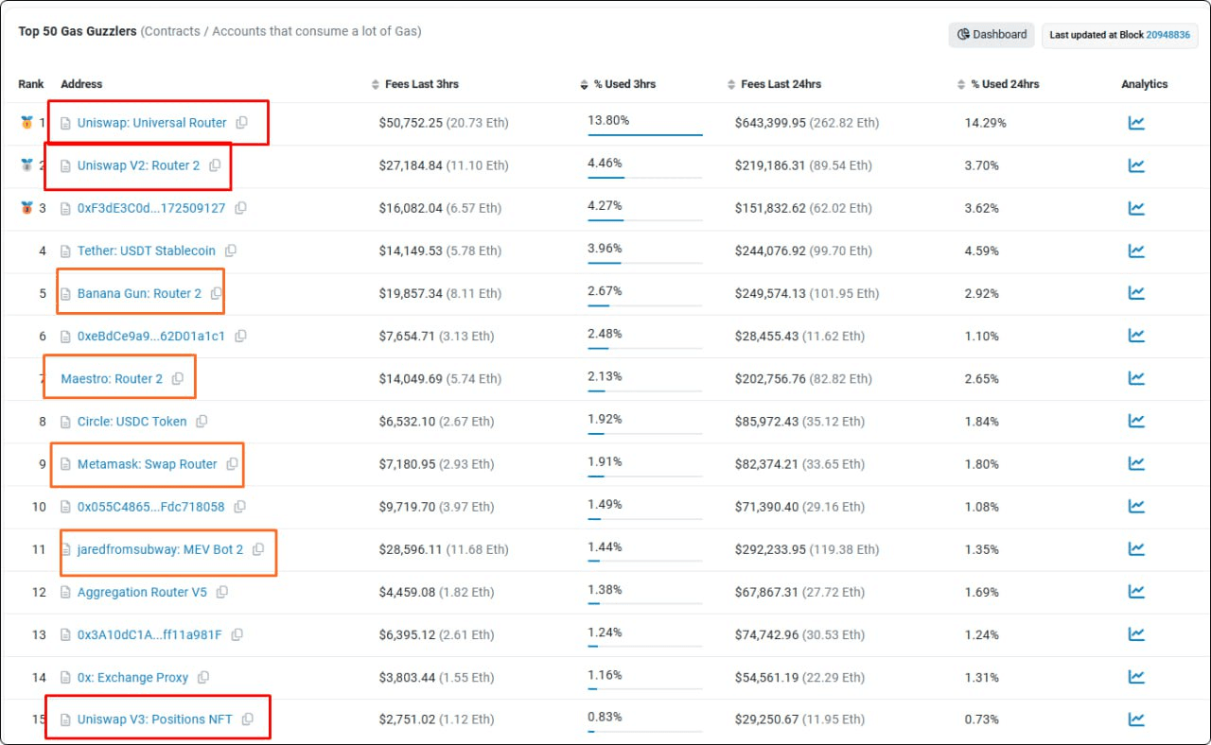
Task: Open analytics chart for 0x: Exchange Proxy
Action: click(x=1136, y=677)
